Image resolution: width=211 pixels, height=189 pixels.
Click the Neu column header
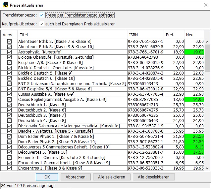click(194, 35)
